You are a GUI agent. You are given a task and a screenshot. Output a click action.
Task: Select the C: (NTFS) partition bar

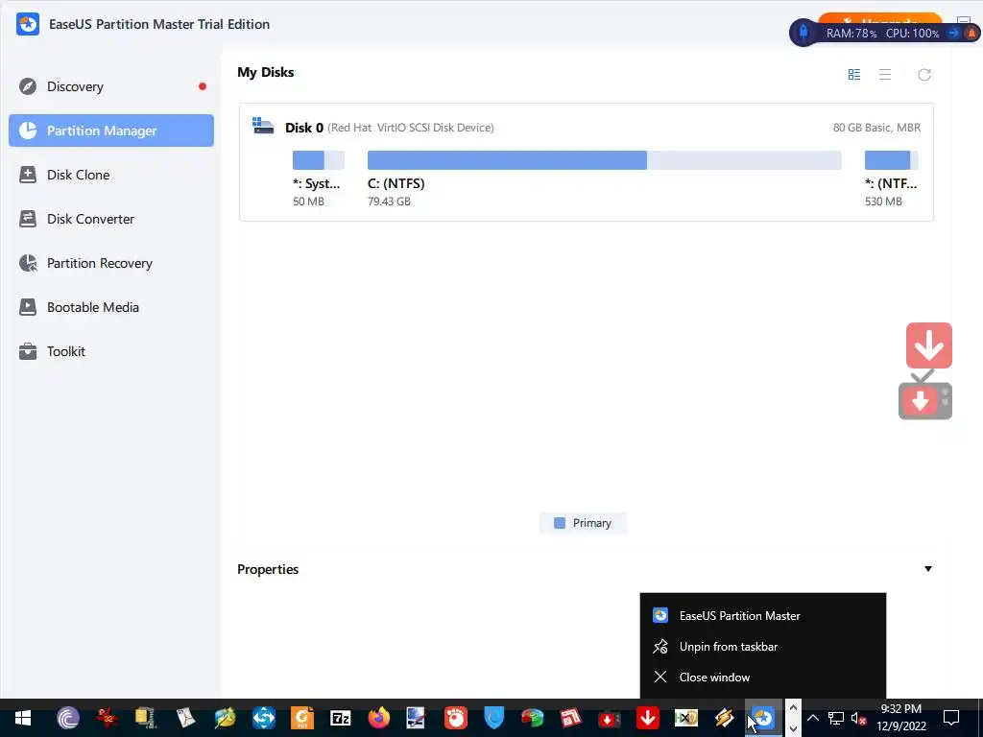pyautogui.click(x=605, y=160)
